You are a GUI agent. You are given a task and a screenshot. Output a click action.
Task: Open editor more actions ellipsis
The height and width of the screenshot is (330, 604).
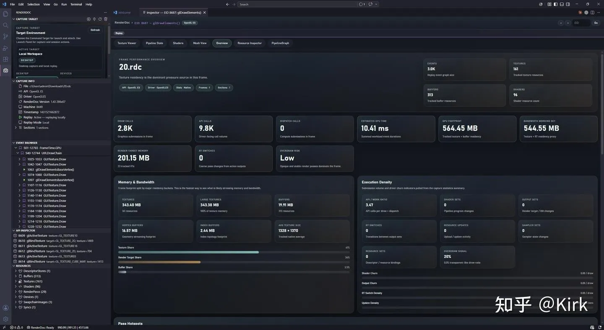tap(598, 13)
